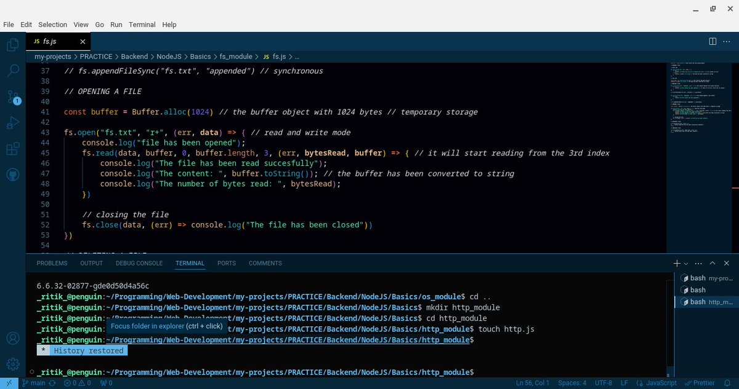Synchronize changes via status bar sync icon
This screenshot has width=739, height=389.
click(x=53, y=383)
